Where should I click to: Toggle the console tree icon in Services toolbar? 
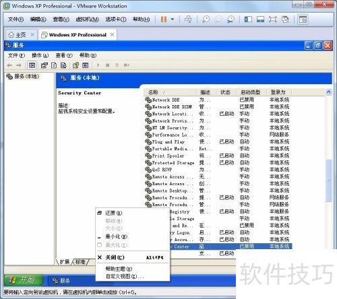click(32, 65)
